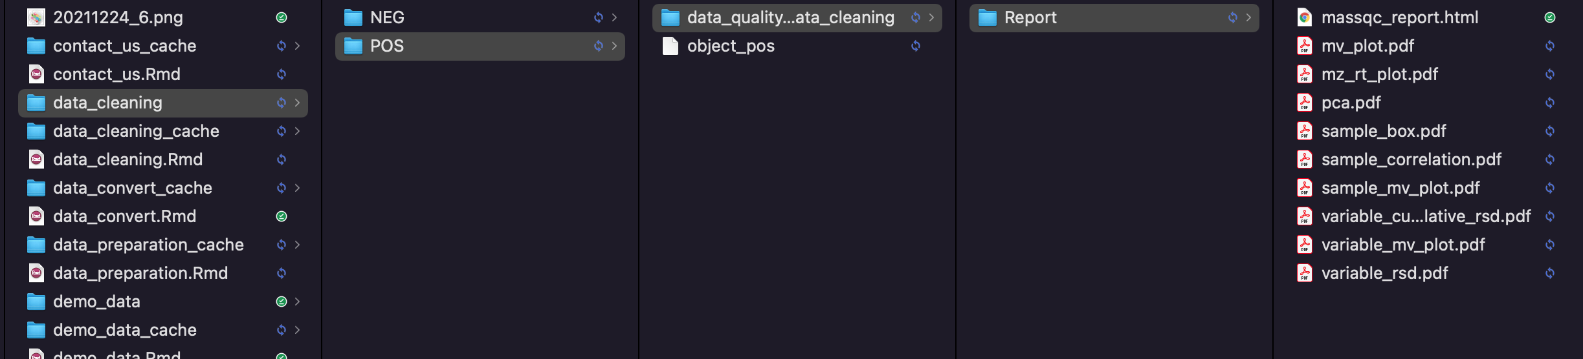Viewport: 1583px width, 359px height.
Task: Expand the NEG folder chevron
Action: click(615, 17)
